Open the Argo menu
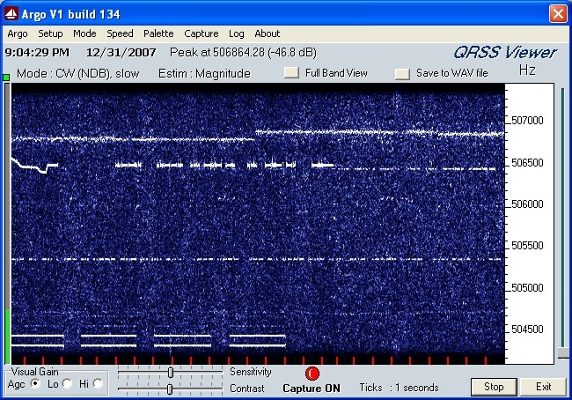572x400 pixels. (18, 33)
